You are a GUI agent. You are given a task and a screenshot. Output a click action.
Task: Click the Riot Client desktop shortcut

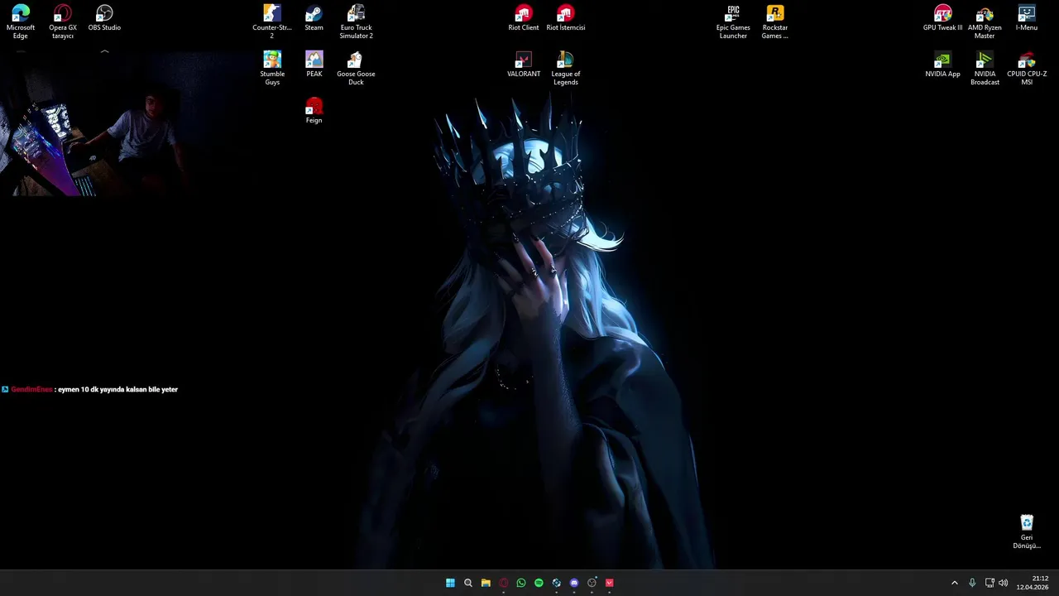[524, 18]
